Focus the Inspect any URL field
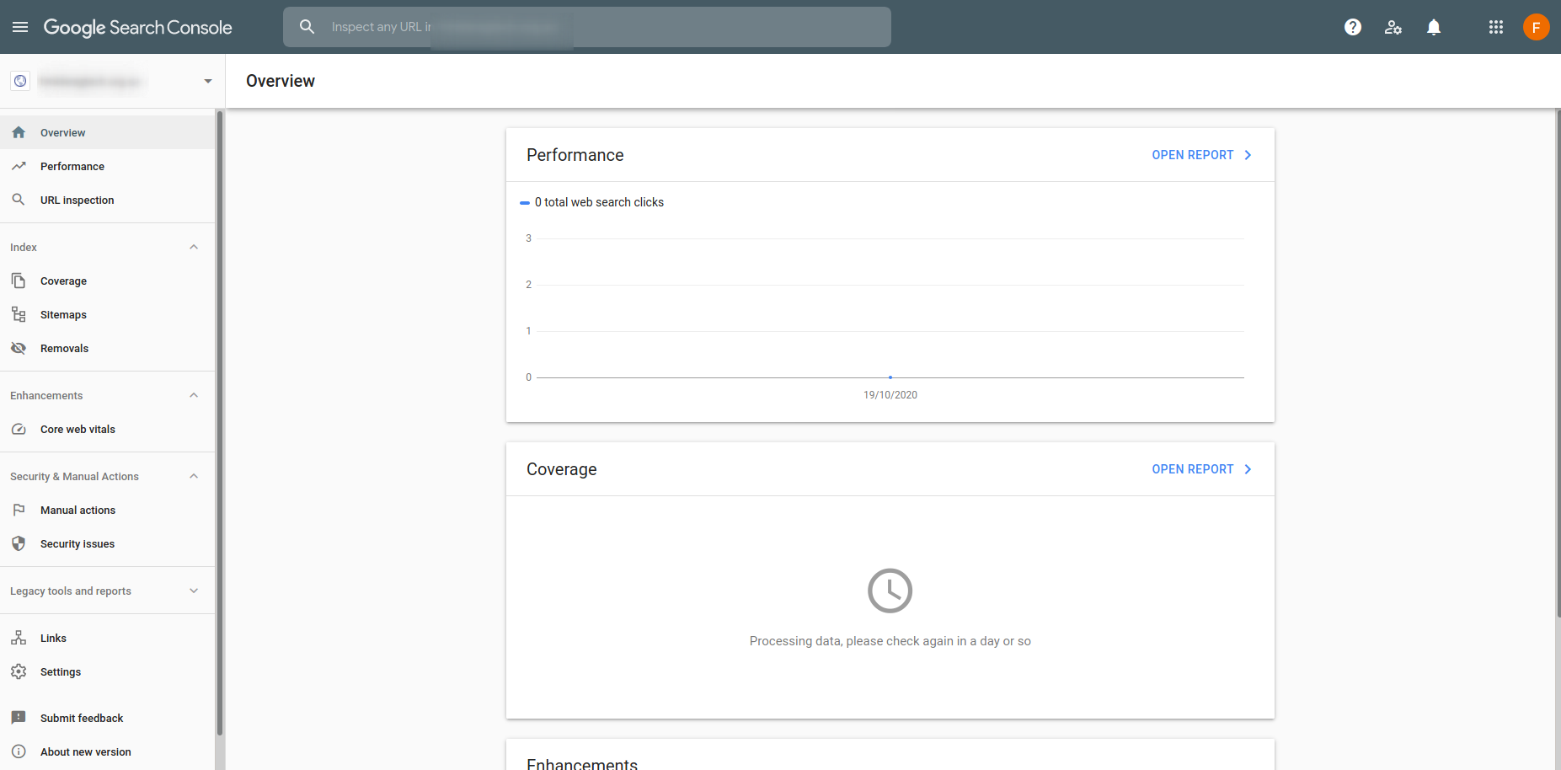 pos(587,27)
